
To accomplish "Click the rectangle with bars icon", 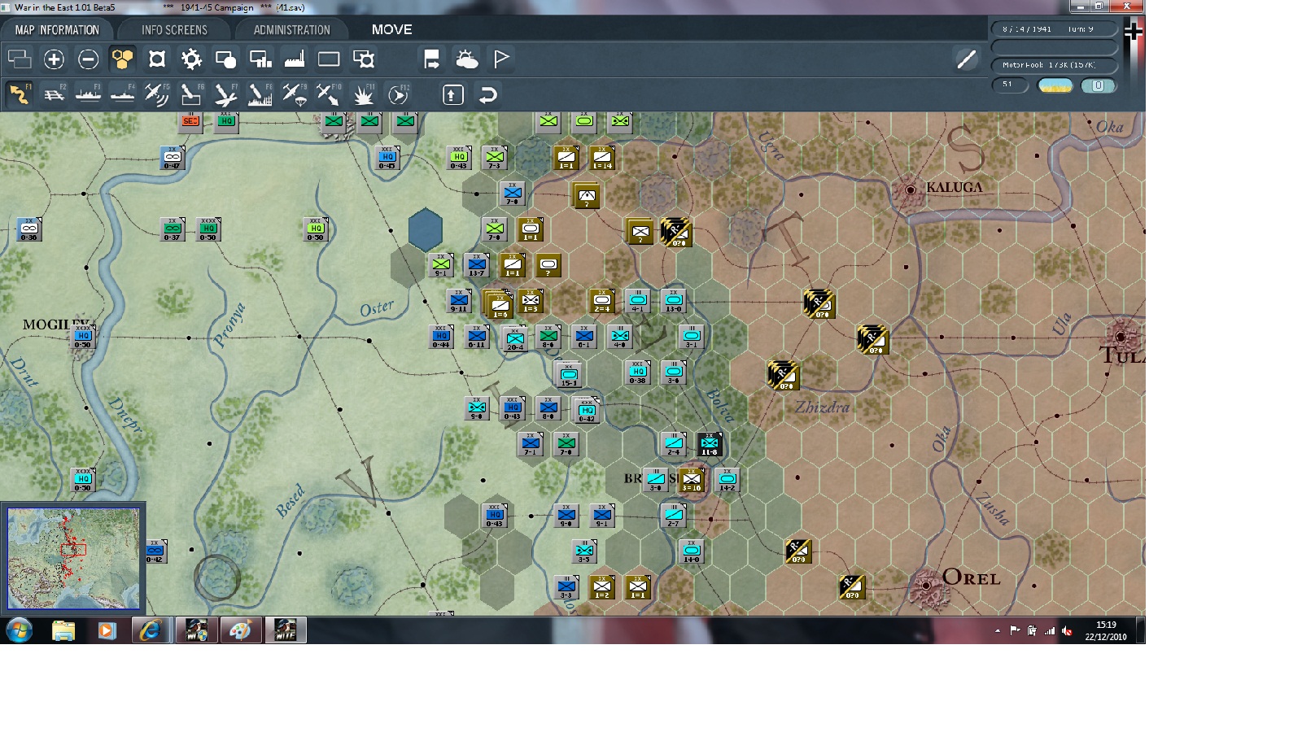I will click(x=260, y=59).
